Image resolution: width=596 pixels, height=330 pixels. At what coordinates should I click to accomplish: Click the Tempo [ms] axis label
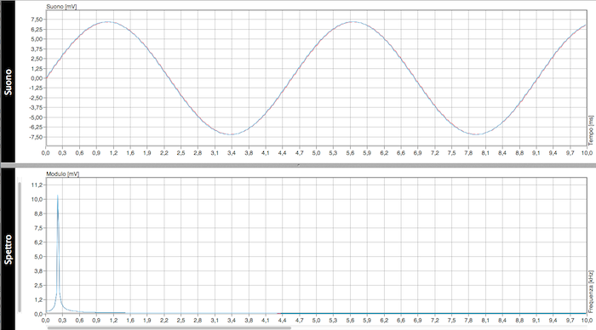pos(591,131)
